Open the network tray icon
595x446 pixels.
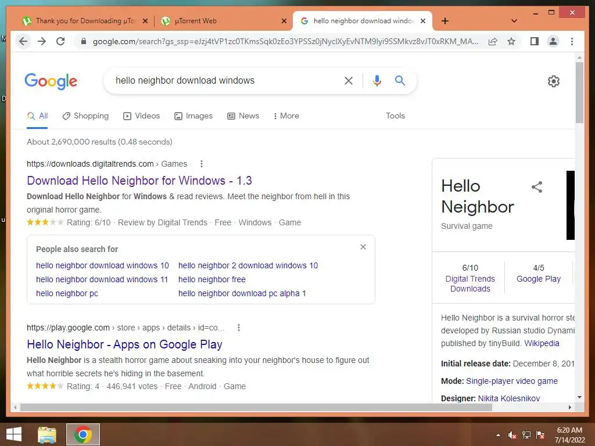[x=526, y=435]
